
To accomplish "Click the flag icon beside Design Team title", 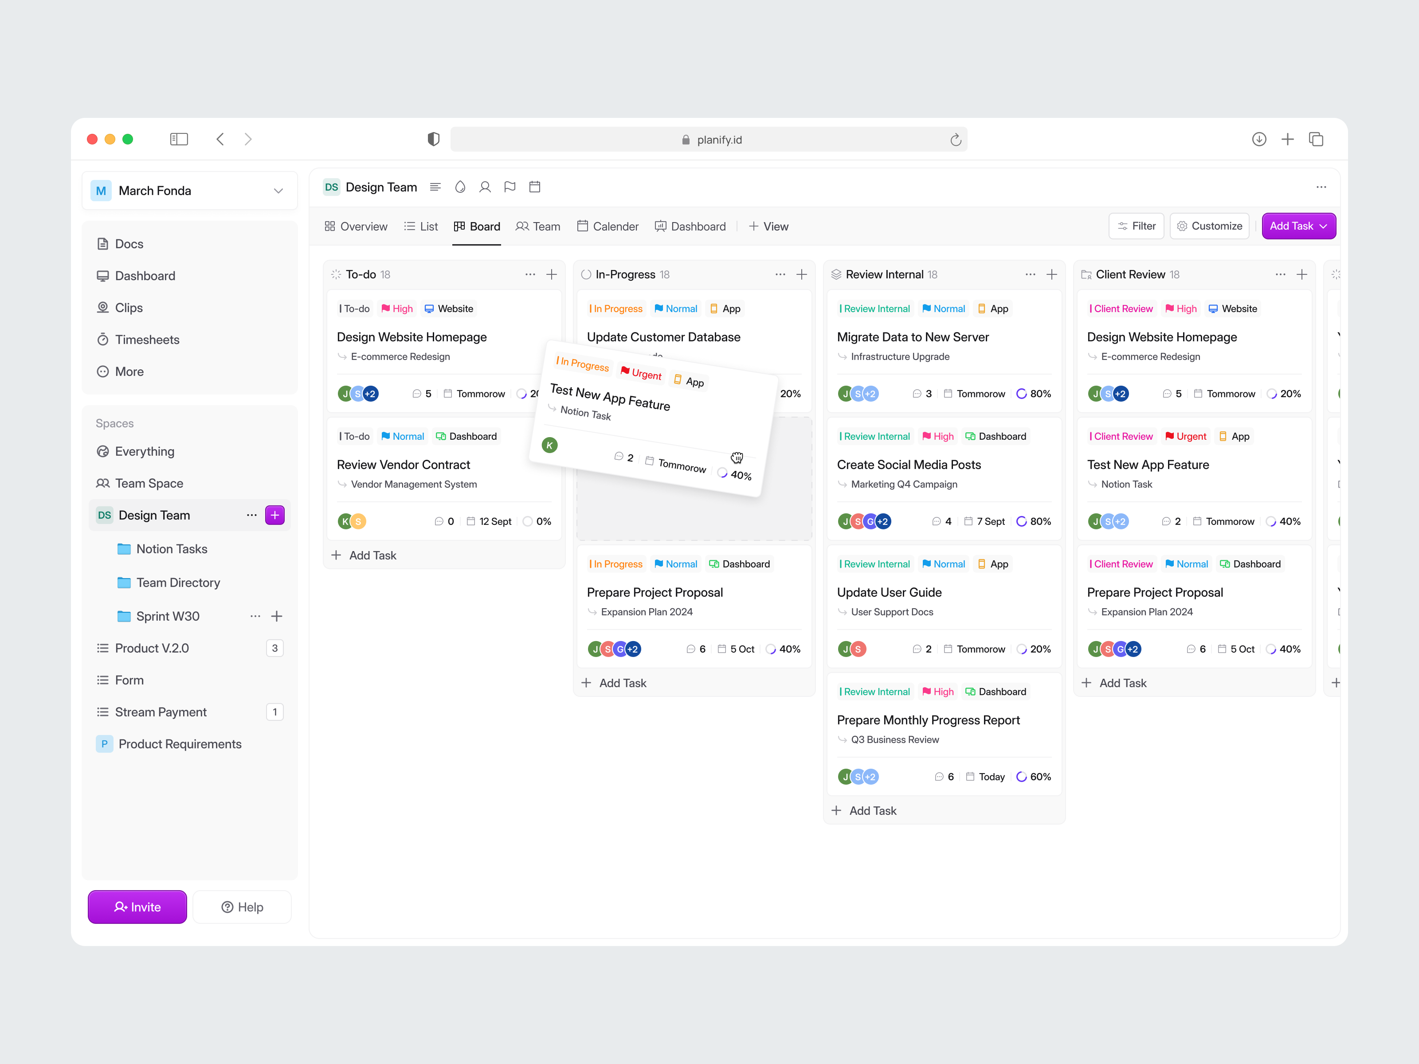I will tap(510, 187).
